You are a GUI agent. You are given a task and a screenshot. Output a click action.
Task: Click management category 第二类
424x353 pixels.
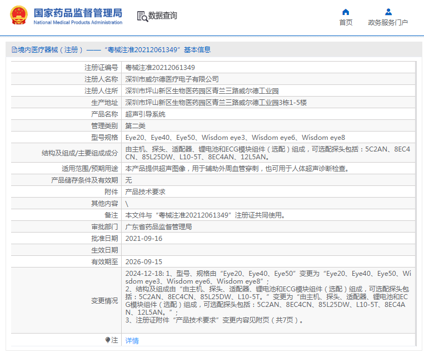coord(135,126)
